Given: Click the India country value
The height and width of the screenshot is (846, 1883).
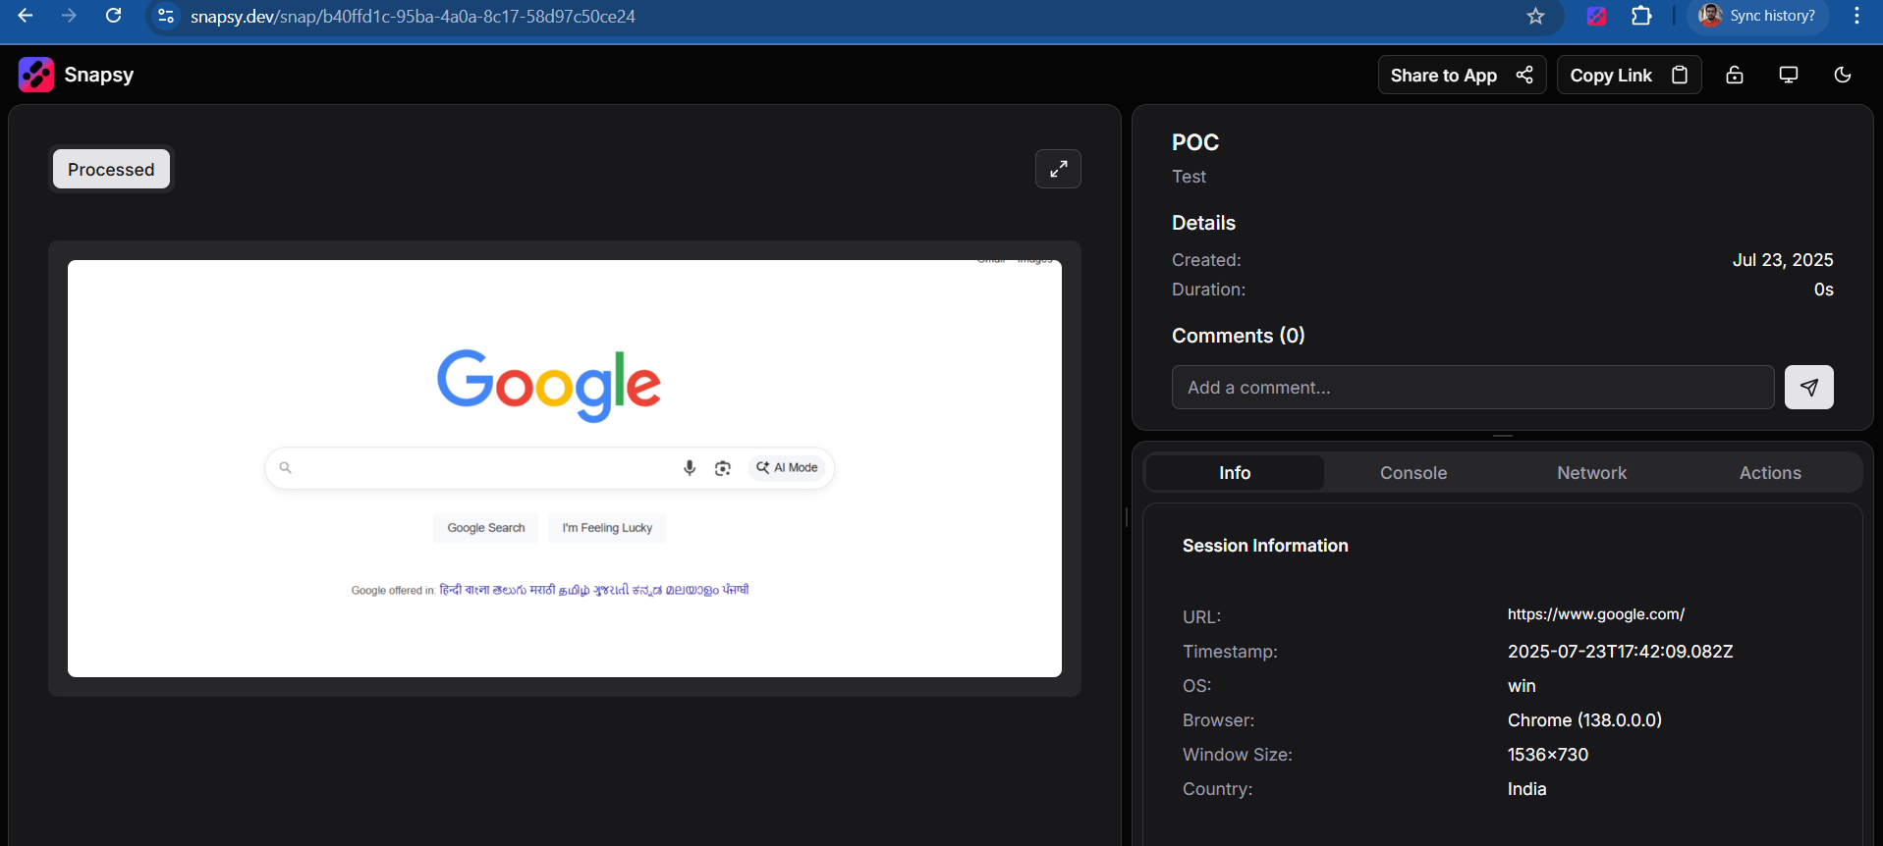Looking at the screenshot, I should [x=1527, y=789].
